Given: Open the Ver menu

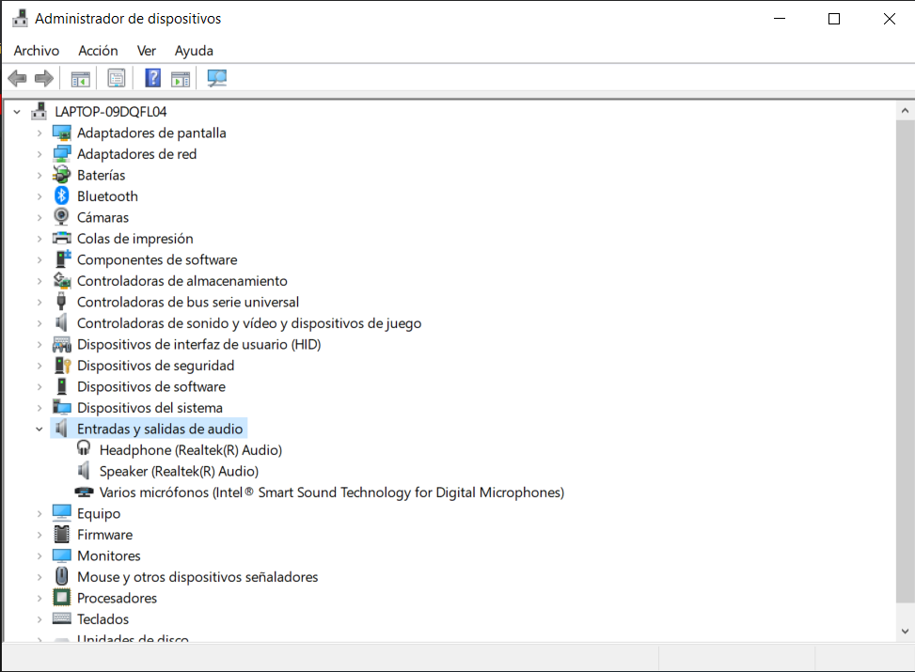Looking at the screenshot, I should tap(147, 51).
